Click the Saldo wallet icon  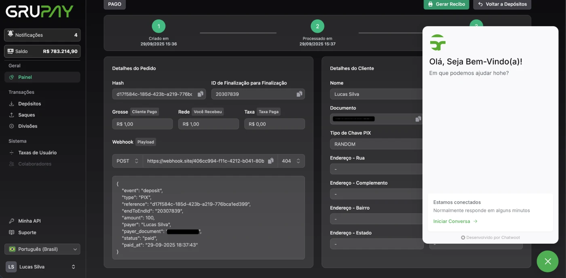[x=11, y=51]
